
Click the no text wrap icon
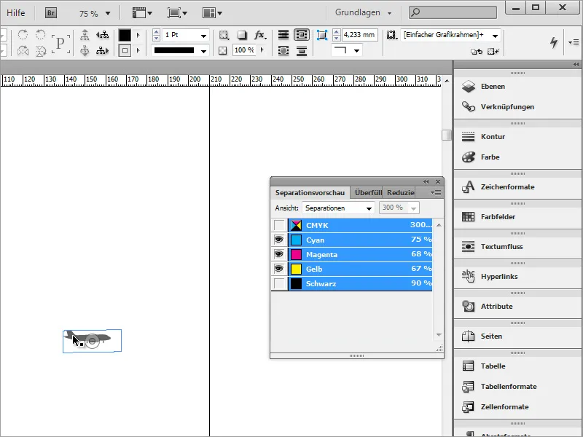point(283,35)
